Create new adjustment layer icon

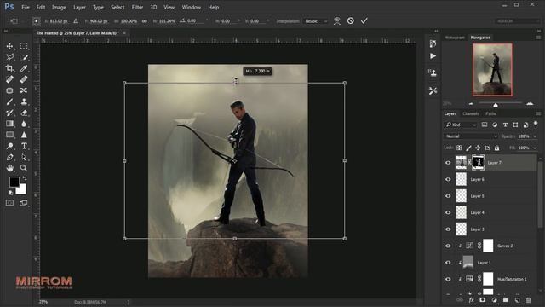pos(494,299)
